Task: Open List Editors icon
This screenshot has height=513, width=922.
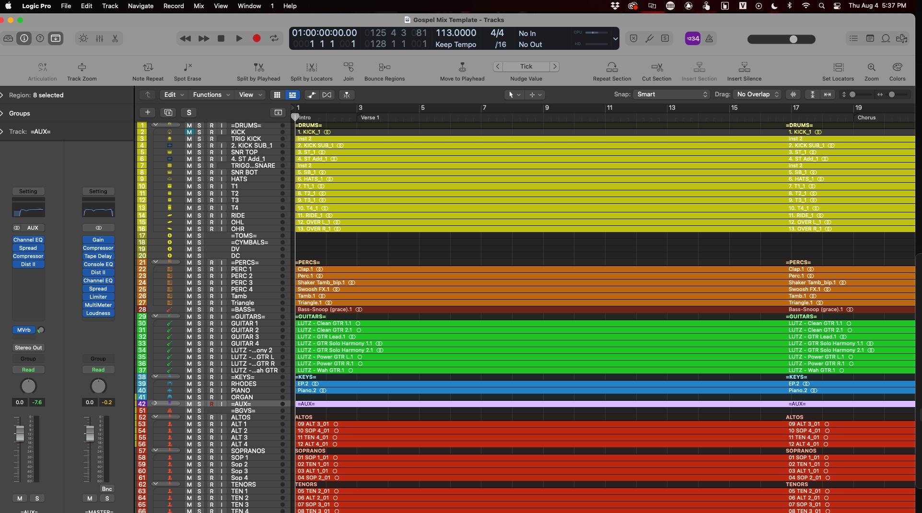Action: tap(853, 38)
